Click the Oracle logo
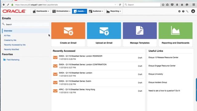Screen dimensions: 197x111 pos(14,11)
